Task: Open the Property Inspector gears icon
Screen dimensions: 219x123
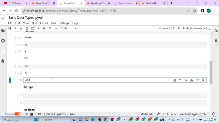Action: [216, 31]
